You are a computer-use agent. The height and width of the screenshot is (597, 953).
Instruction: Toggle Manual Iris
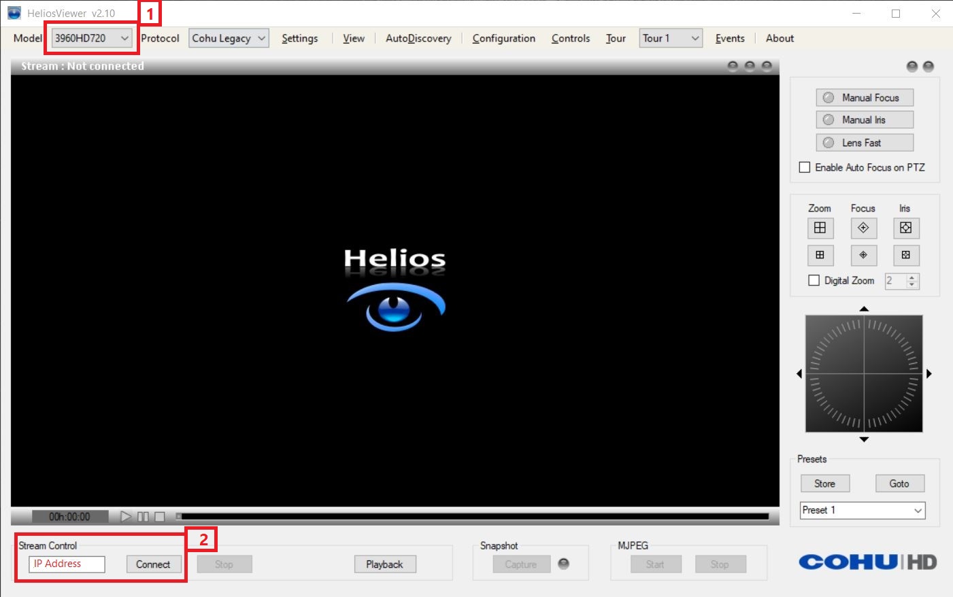pos(865,120)
